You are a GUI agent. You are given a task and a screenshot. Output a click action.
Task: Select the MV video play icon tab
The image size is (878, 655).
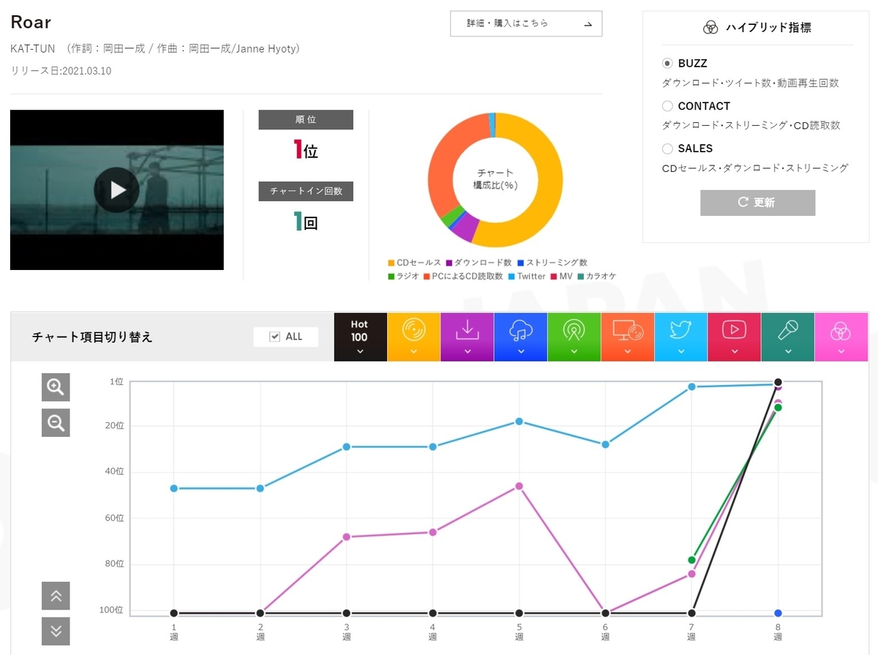coord(734,337)
